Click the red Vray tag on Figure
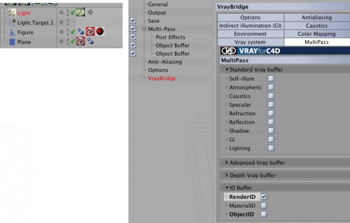The image size is (350, 223). [x=90, y=31]
